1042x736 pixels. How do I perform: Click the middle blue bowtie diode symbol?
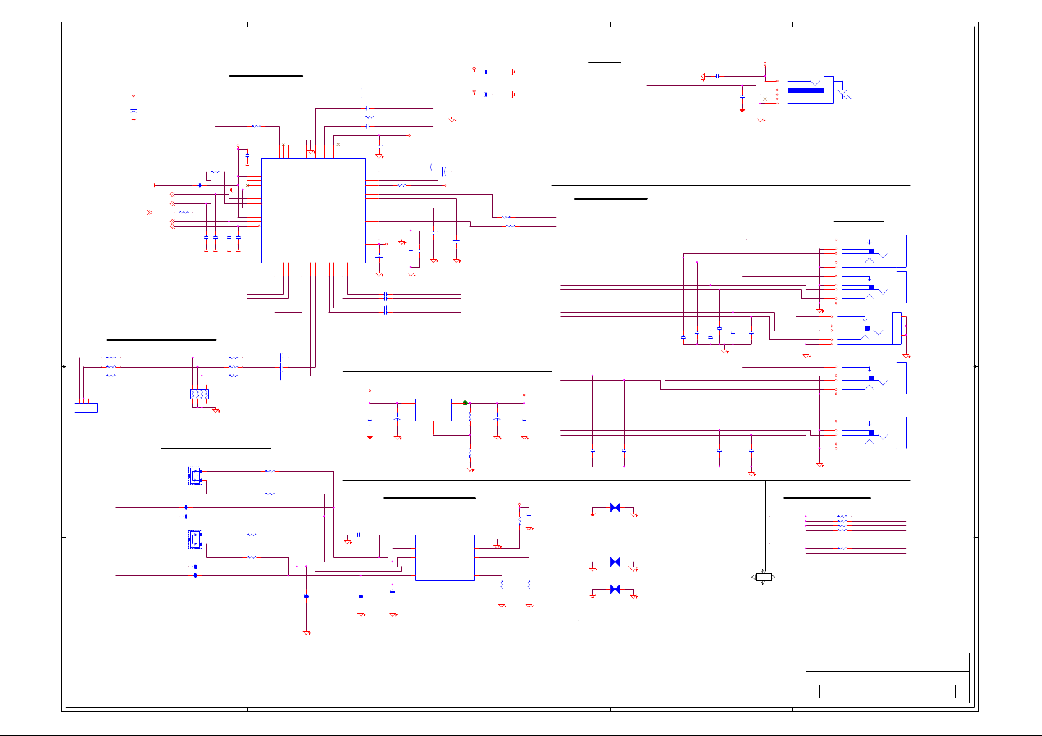615,562
